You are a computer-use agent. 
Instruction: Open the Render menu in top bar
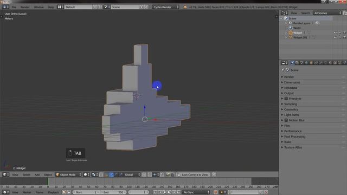(25, 7)
